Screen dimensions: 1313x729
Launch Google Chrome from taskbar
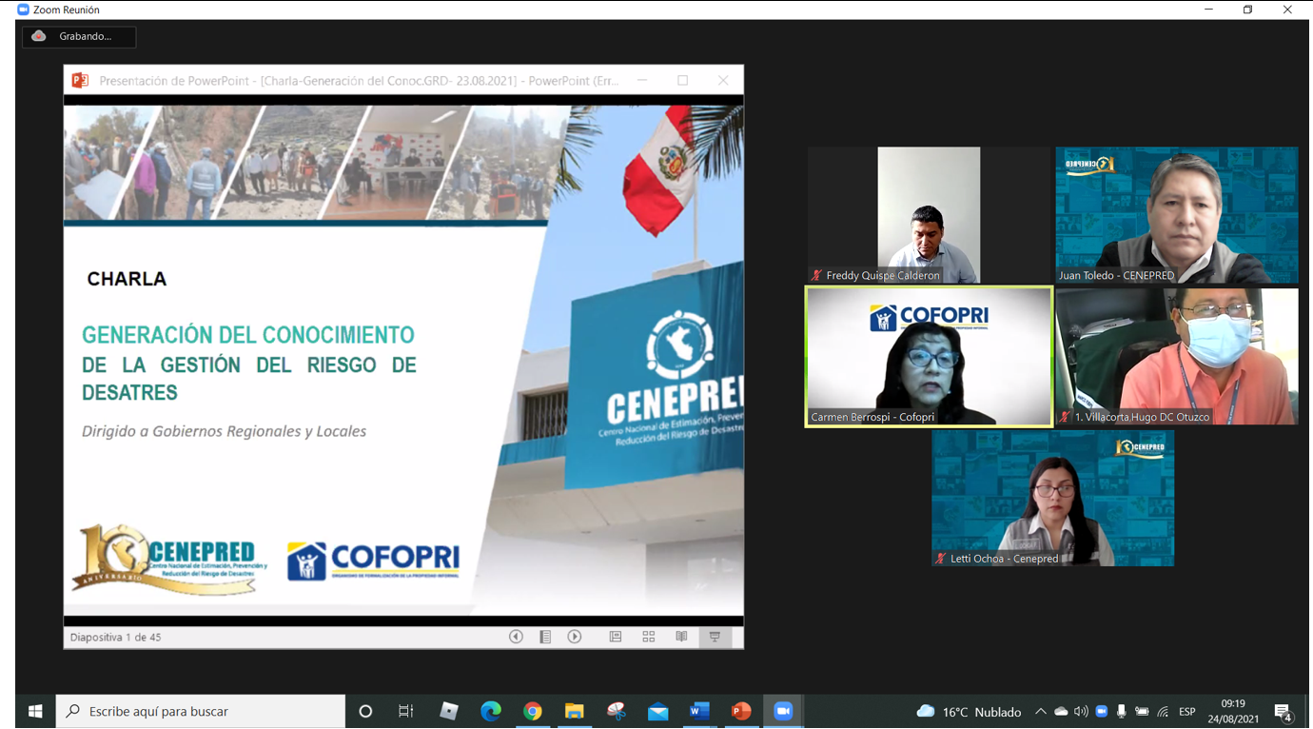point(533,711)
